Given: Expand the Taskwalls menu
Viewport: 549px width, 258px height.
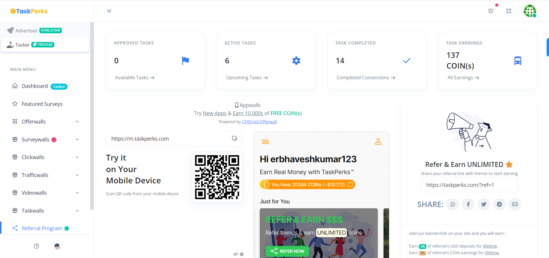Looking at the screenshot, I should click(x=45, y=211).
